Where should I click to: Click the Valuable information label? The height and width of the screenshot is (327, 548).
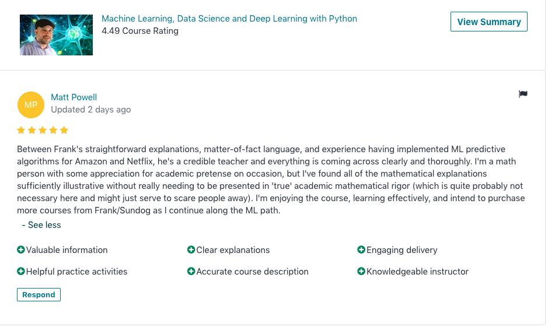[x=67, y=250]
